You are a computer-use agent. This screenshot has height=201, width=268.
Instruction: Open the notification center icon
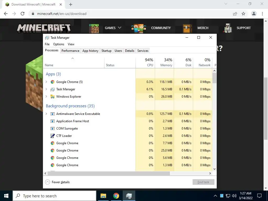point(259,196)
